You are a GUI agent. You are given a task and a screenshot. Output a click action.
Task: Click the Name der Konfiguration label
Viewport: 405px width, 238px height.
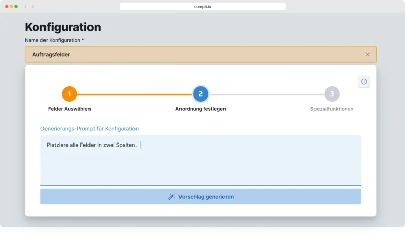click(55, 40)
